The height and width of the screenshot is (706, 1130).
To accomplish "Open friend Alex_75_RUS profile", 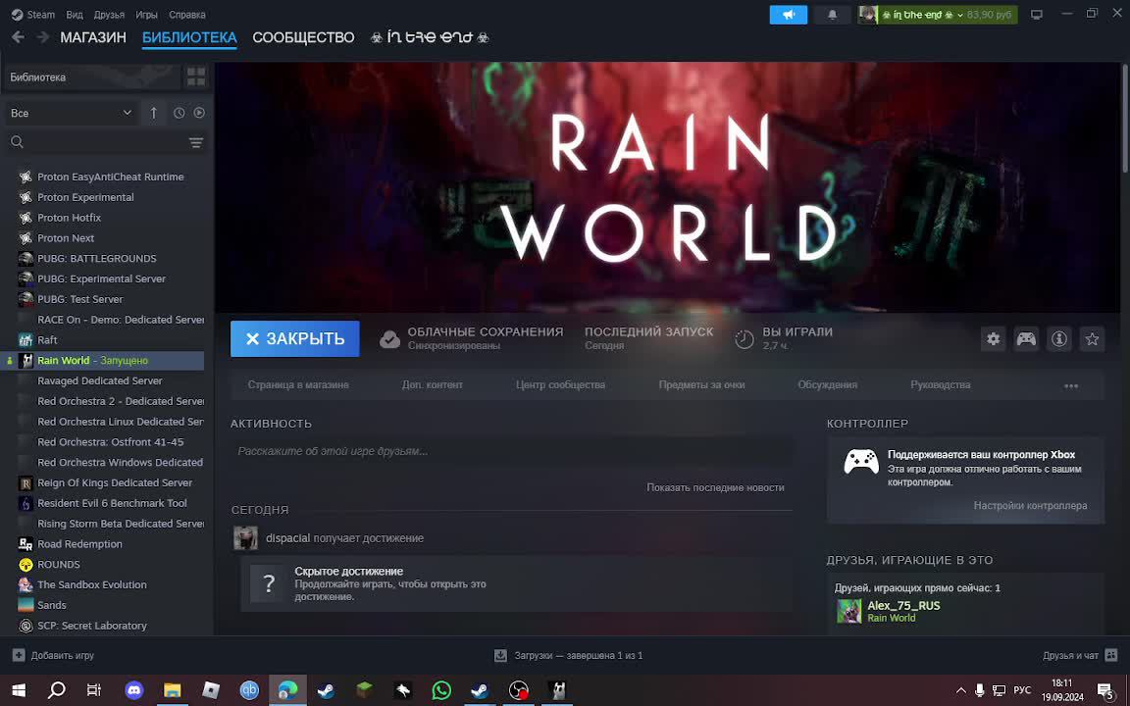I will point(903,606).
